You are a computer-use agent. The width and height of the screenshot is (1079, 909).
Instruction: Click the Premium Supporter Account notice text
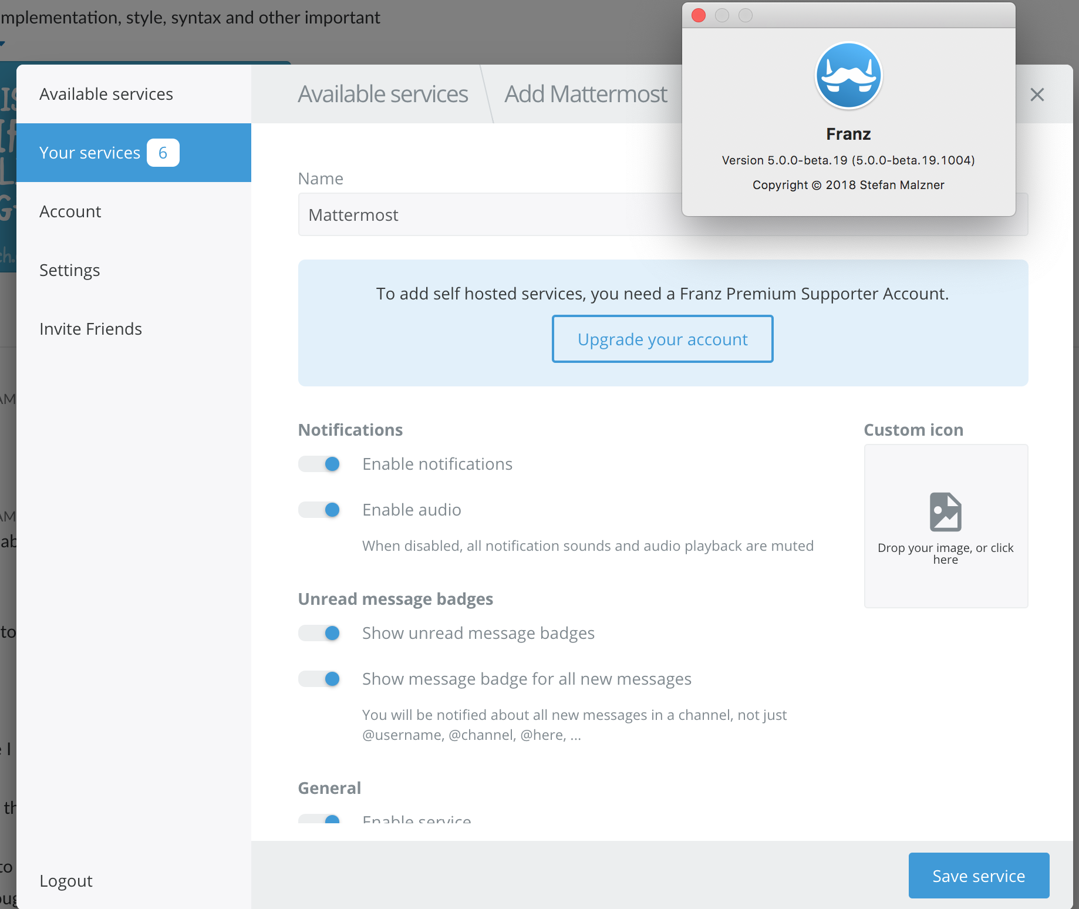click(662, 294)
